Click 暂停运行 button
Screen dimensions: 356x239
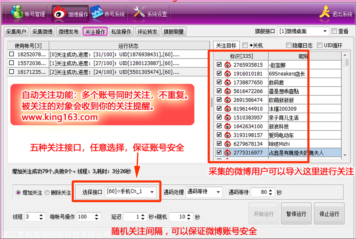point(296,214)
